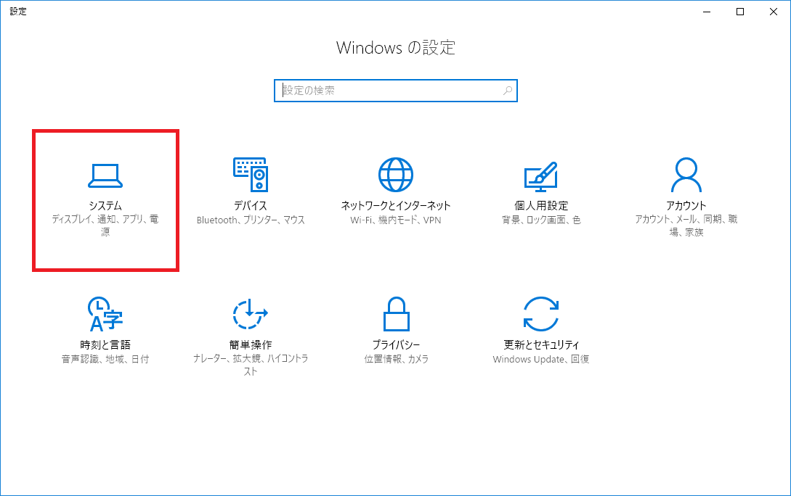Click text Windows Update、回復

coord(541,359)
